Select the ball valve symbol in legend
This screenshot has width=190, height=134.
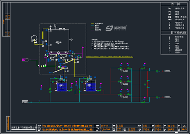[170, 12]
